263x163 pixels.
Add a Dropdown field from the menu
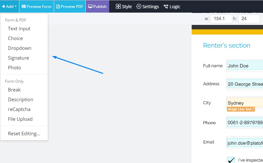tap(20, 48)
